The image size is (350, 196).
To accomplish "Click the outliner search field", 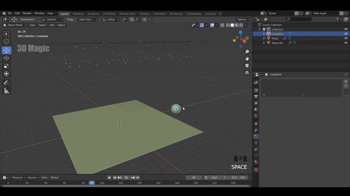I will [299, 20].
